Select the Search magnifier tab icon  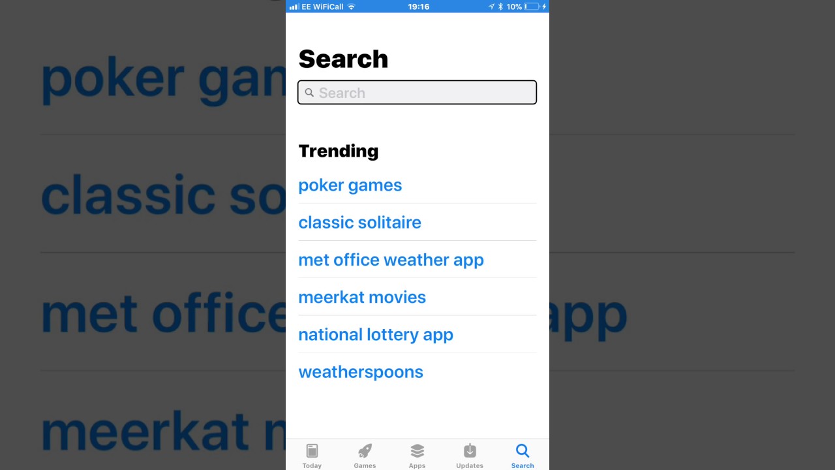click(523, 451)
